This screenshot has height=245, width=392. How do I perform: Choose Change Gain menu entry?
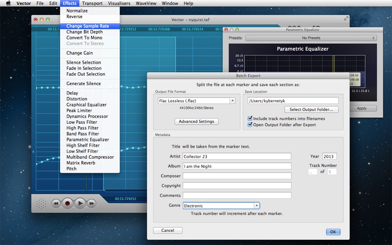pos(90,53)
